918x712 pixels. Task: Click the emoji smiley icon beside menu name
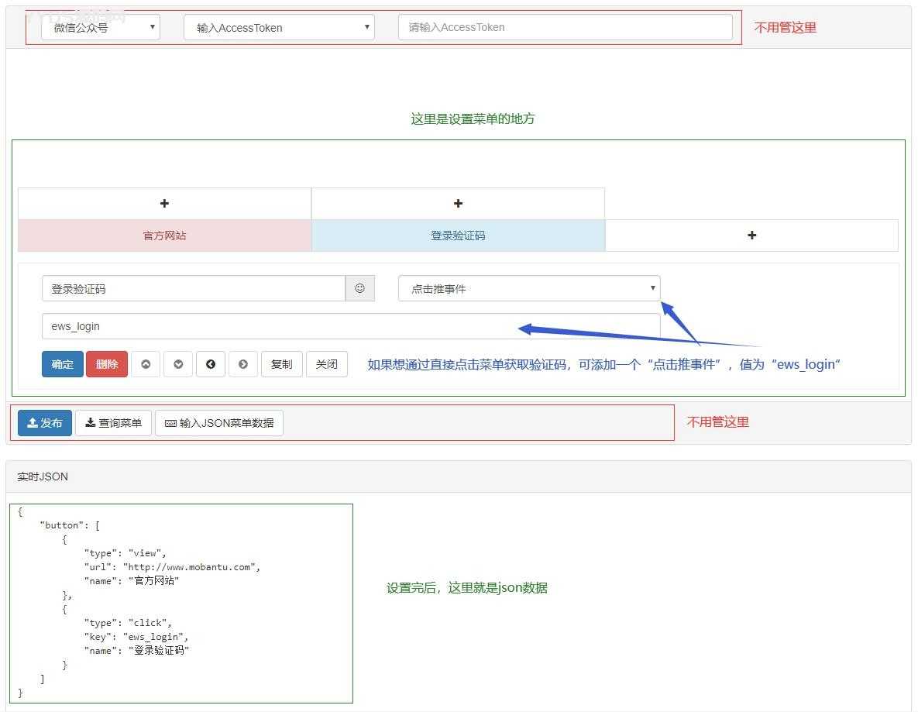point(359,288)
